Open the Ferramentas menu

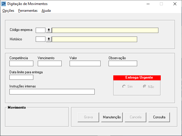click(28, 11)
